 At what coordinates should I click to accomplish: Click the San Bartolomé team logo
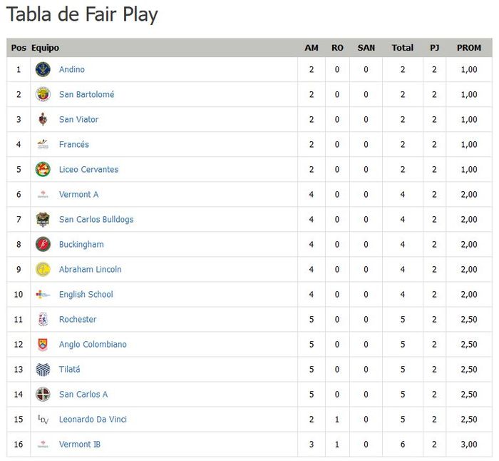coord(43,94)
